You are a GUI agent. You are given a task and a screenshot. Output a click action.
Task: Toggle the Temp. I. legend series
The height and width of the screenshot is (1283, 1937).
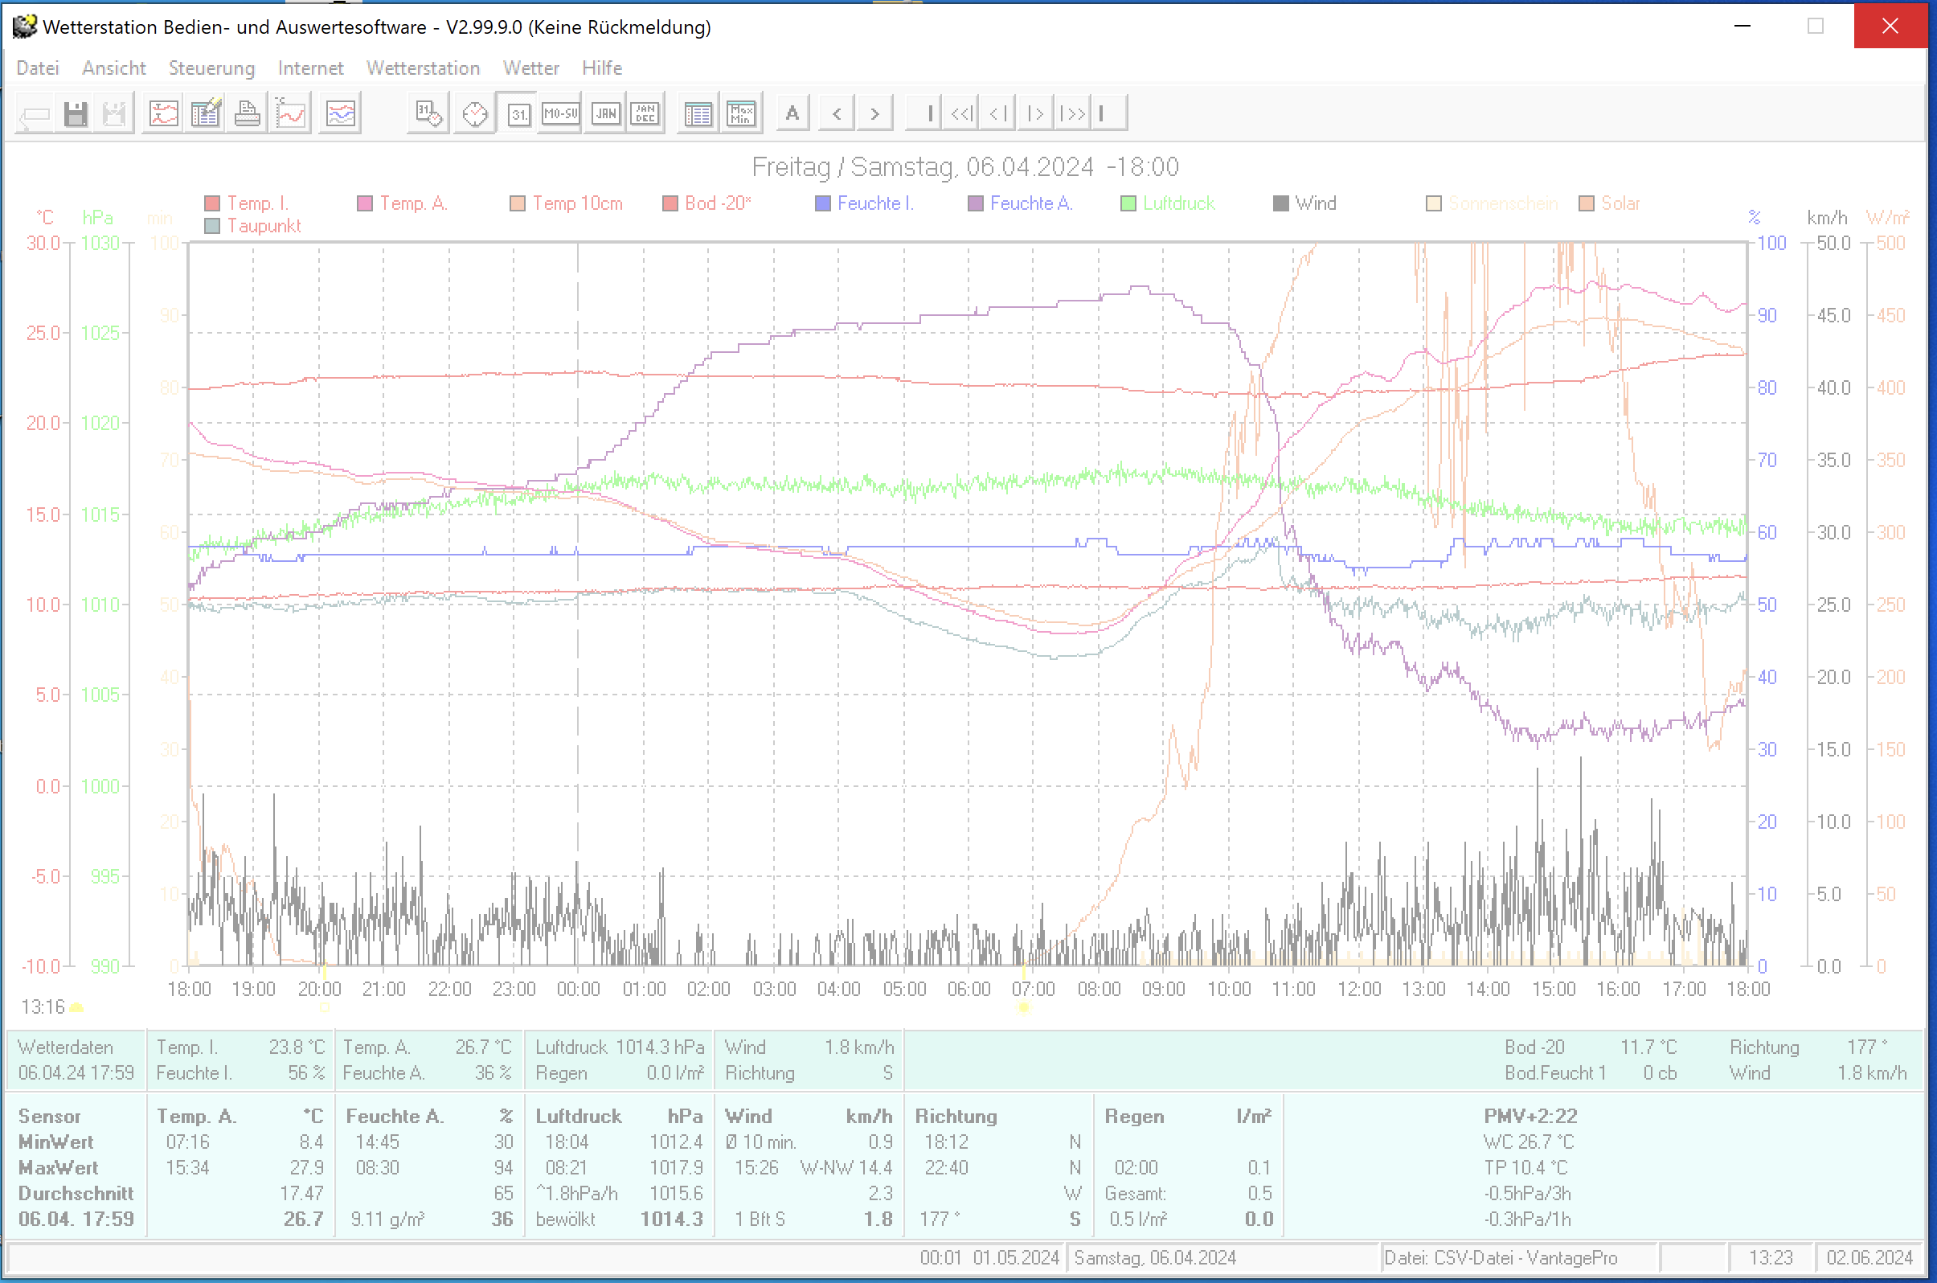coord(257,203)
